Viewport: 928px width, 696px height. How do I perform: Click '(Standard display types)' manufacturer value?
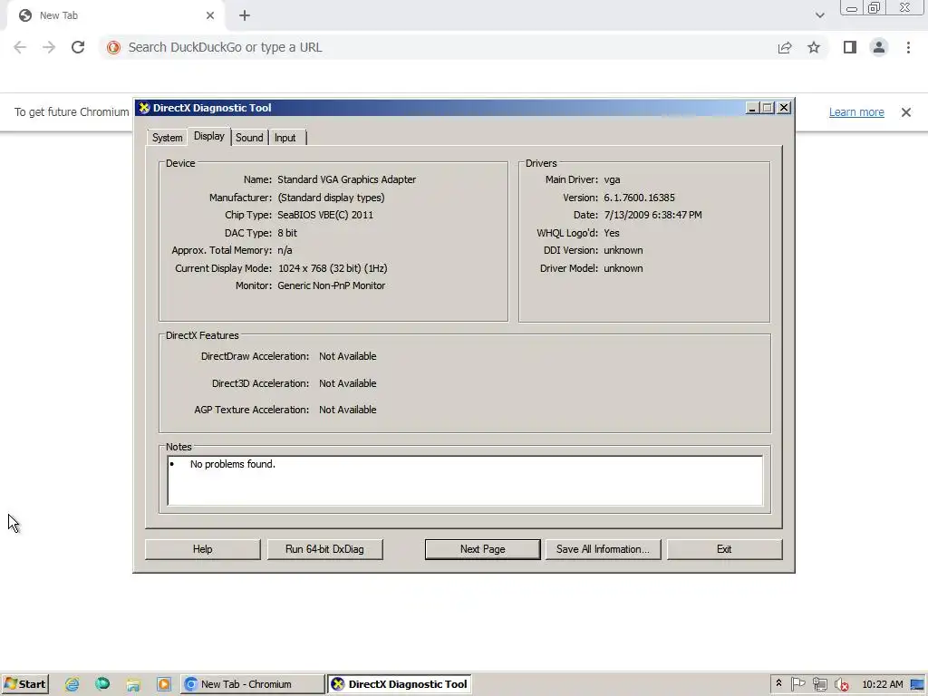(x=331, y=198)
